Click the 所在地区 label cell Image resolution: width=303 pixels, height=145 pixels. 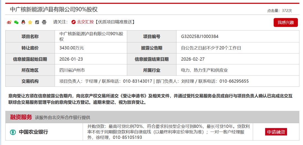[x=30, y=70]
